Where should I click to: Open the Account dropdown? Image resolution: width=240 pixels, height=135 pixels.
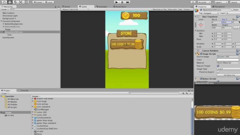click(x=204, y=2)
